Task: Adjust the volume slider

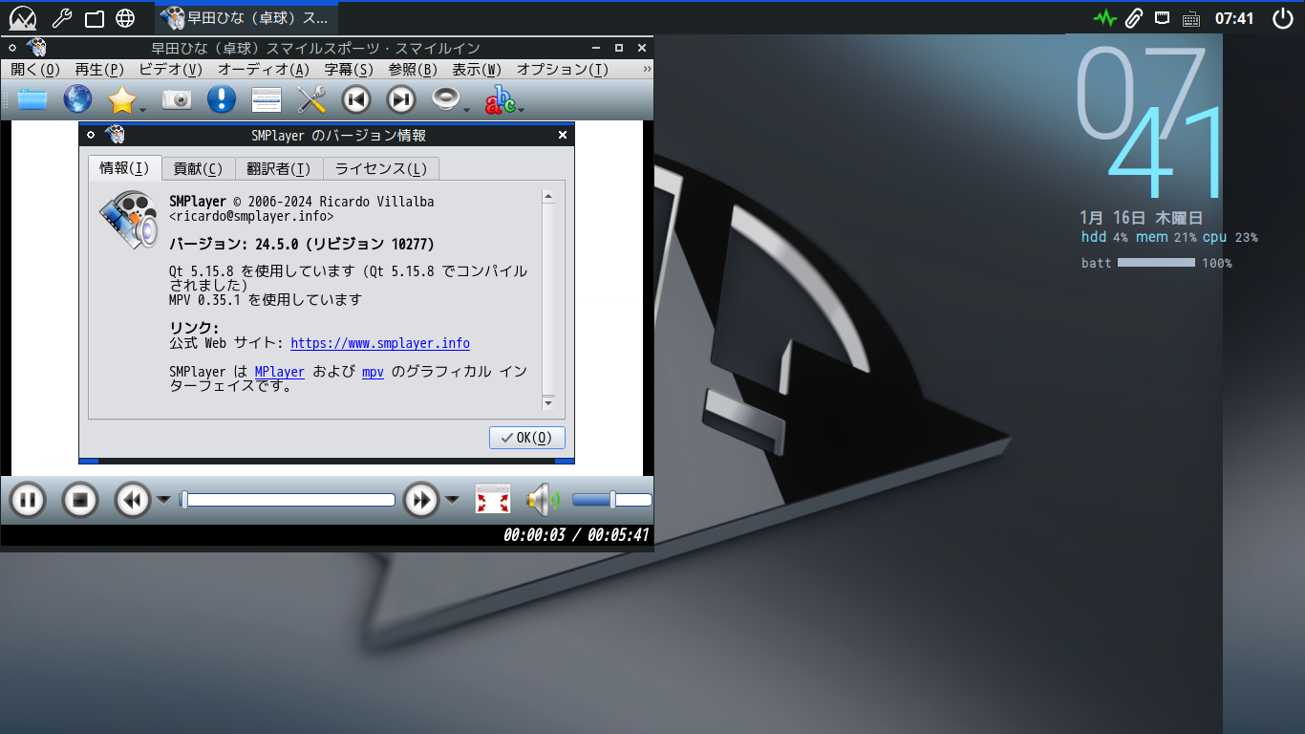Action: coord(611,500)
